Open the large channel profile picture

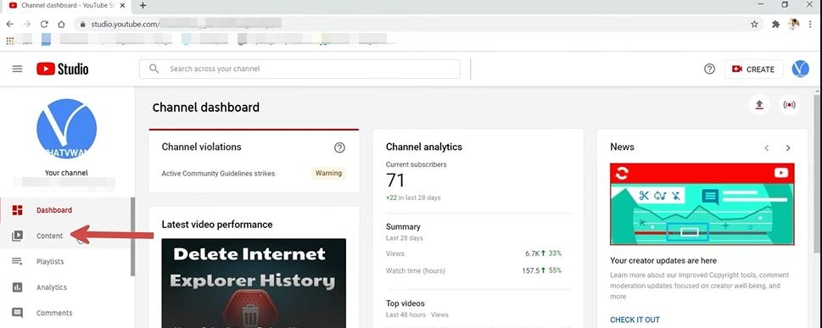66,128
